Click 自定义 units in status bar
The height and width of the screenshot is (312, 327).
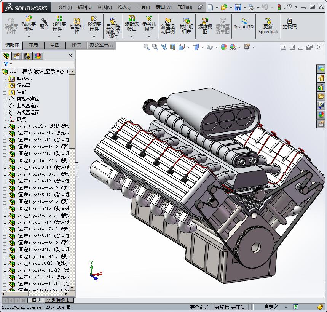pyautogui.click(x=271, y=307)
